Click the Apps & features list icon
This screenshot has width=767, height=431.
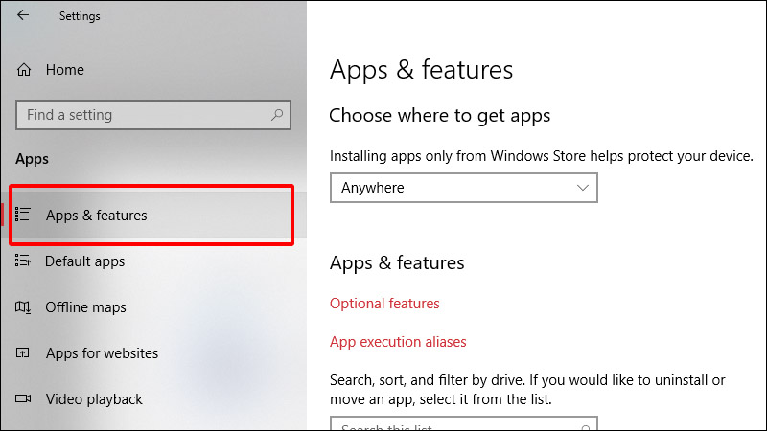pos(23,215)
